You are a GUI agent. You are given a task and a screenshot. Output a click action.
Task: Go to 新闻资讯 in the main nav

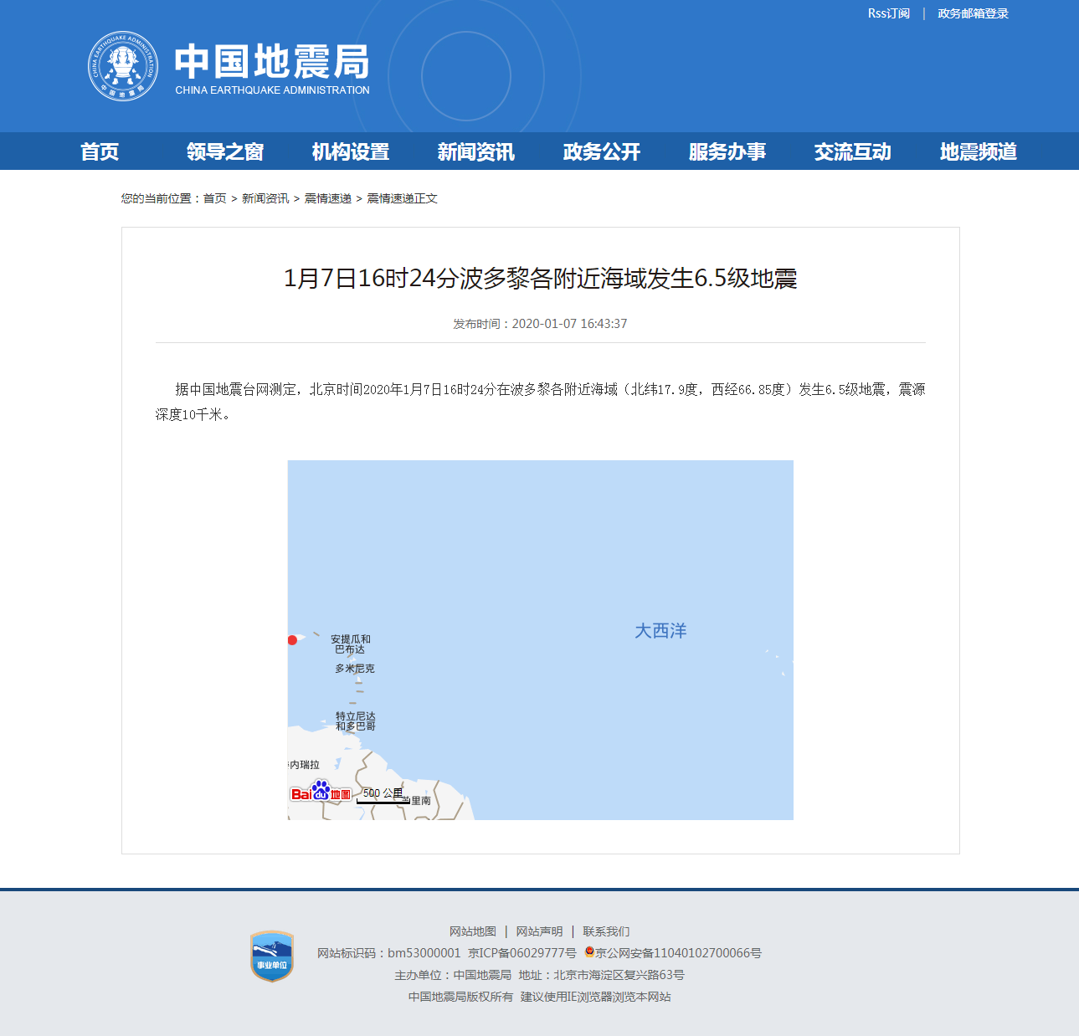pos(476,151)
